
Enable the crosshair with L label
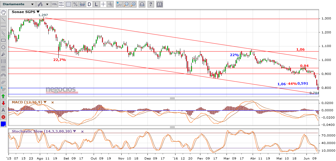point(110,4)
